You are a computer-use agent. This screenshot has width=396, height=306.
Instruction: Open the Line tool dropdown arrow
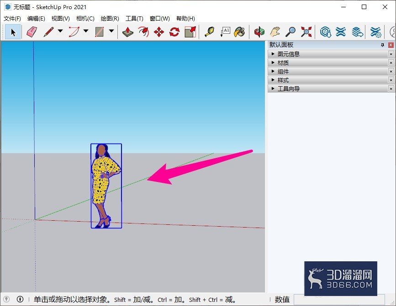[60, 31]
